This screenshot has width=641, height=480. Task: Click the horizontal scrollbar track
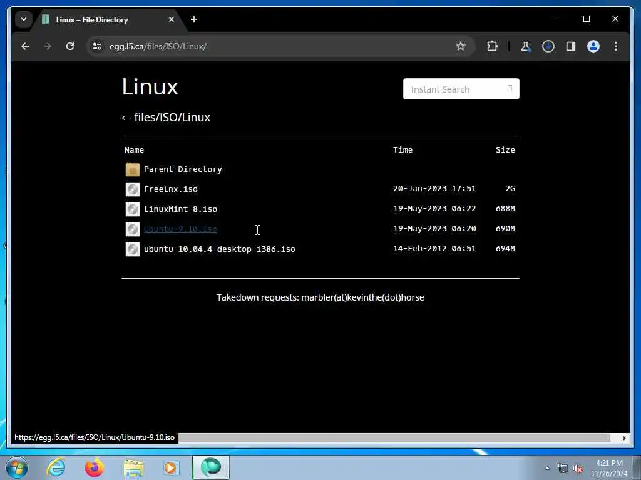(x=394, y=438)
